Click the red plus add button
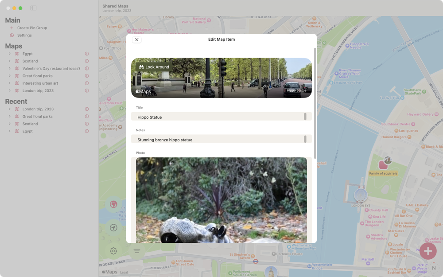443x277 pixels. pyautogui.click(x=428, y=251)
